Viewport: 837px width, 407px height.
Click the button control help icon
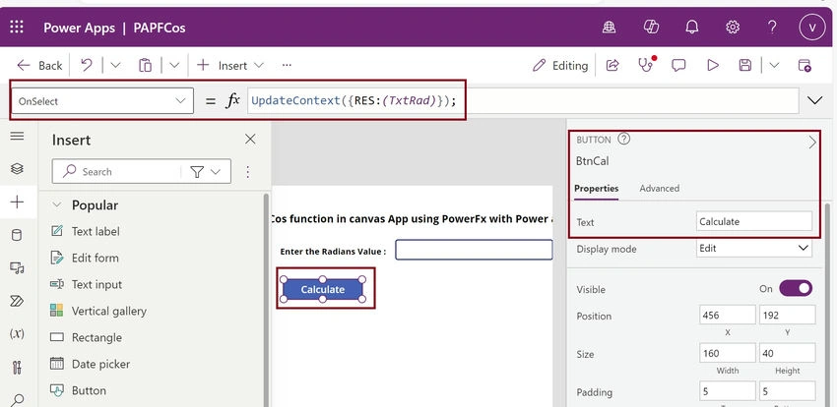pyautogui.click(x=623, y=139)
